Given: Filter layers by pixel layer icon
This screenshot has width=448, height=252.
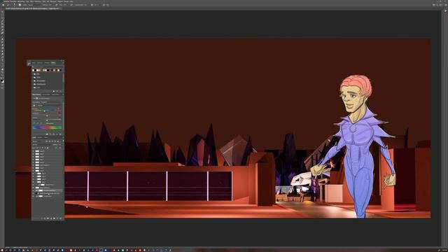Looking at the screenshot, I should pyautogui.click(x=47, y=141).
